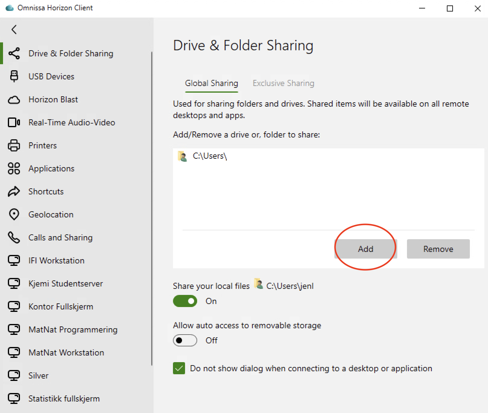
Task: Click the MatNat Programmering monitor icon
Action: coord(14,329)
